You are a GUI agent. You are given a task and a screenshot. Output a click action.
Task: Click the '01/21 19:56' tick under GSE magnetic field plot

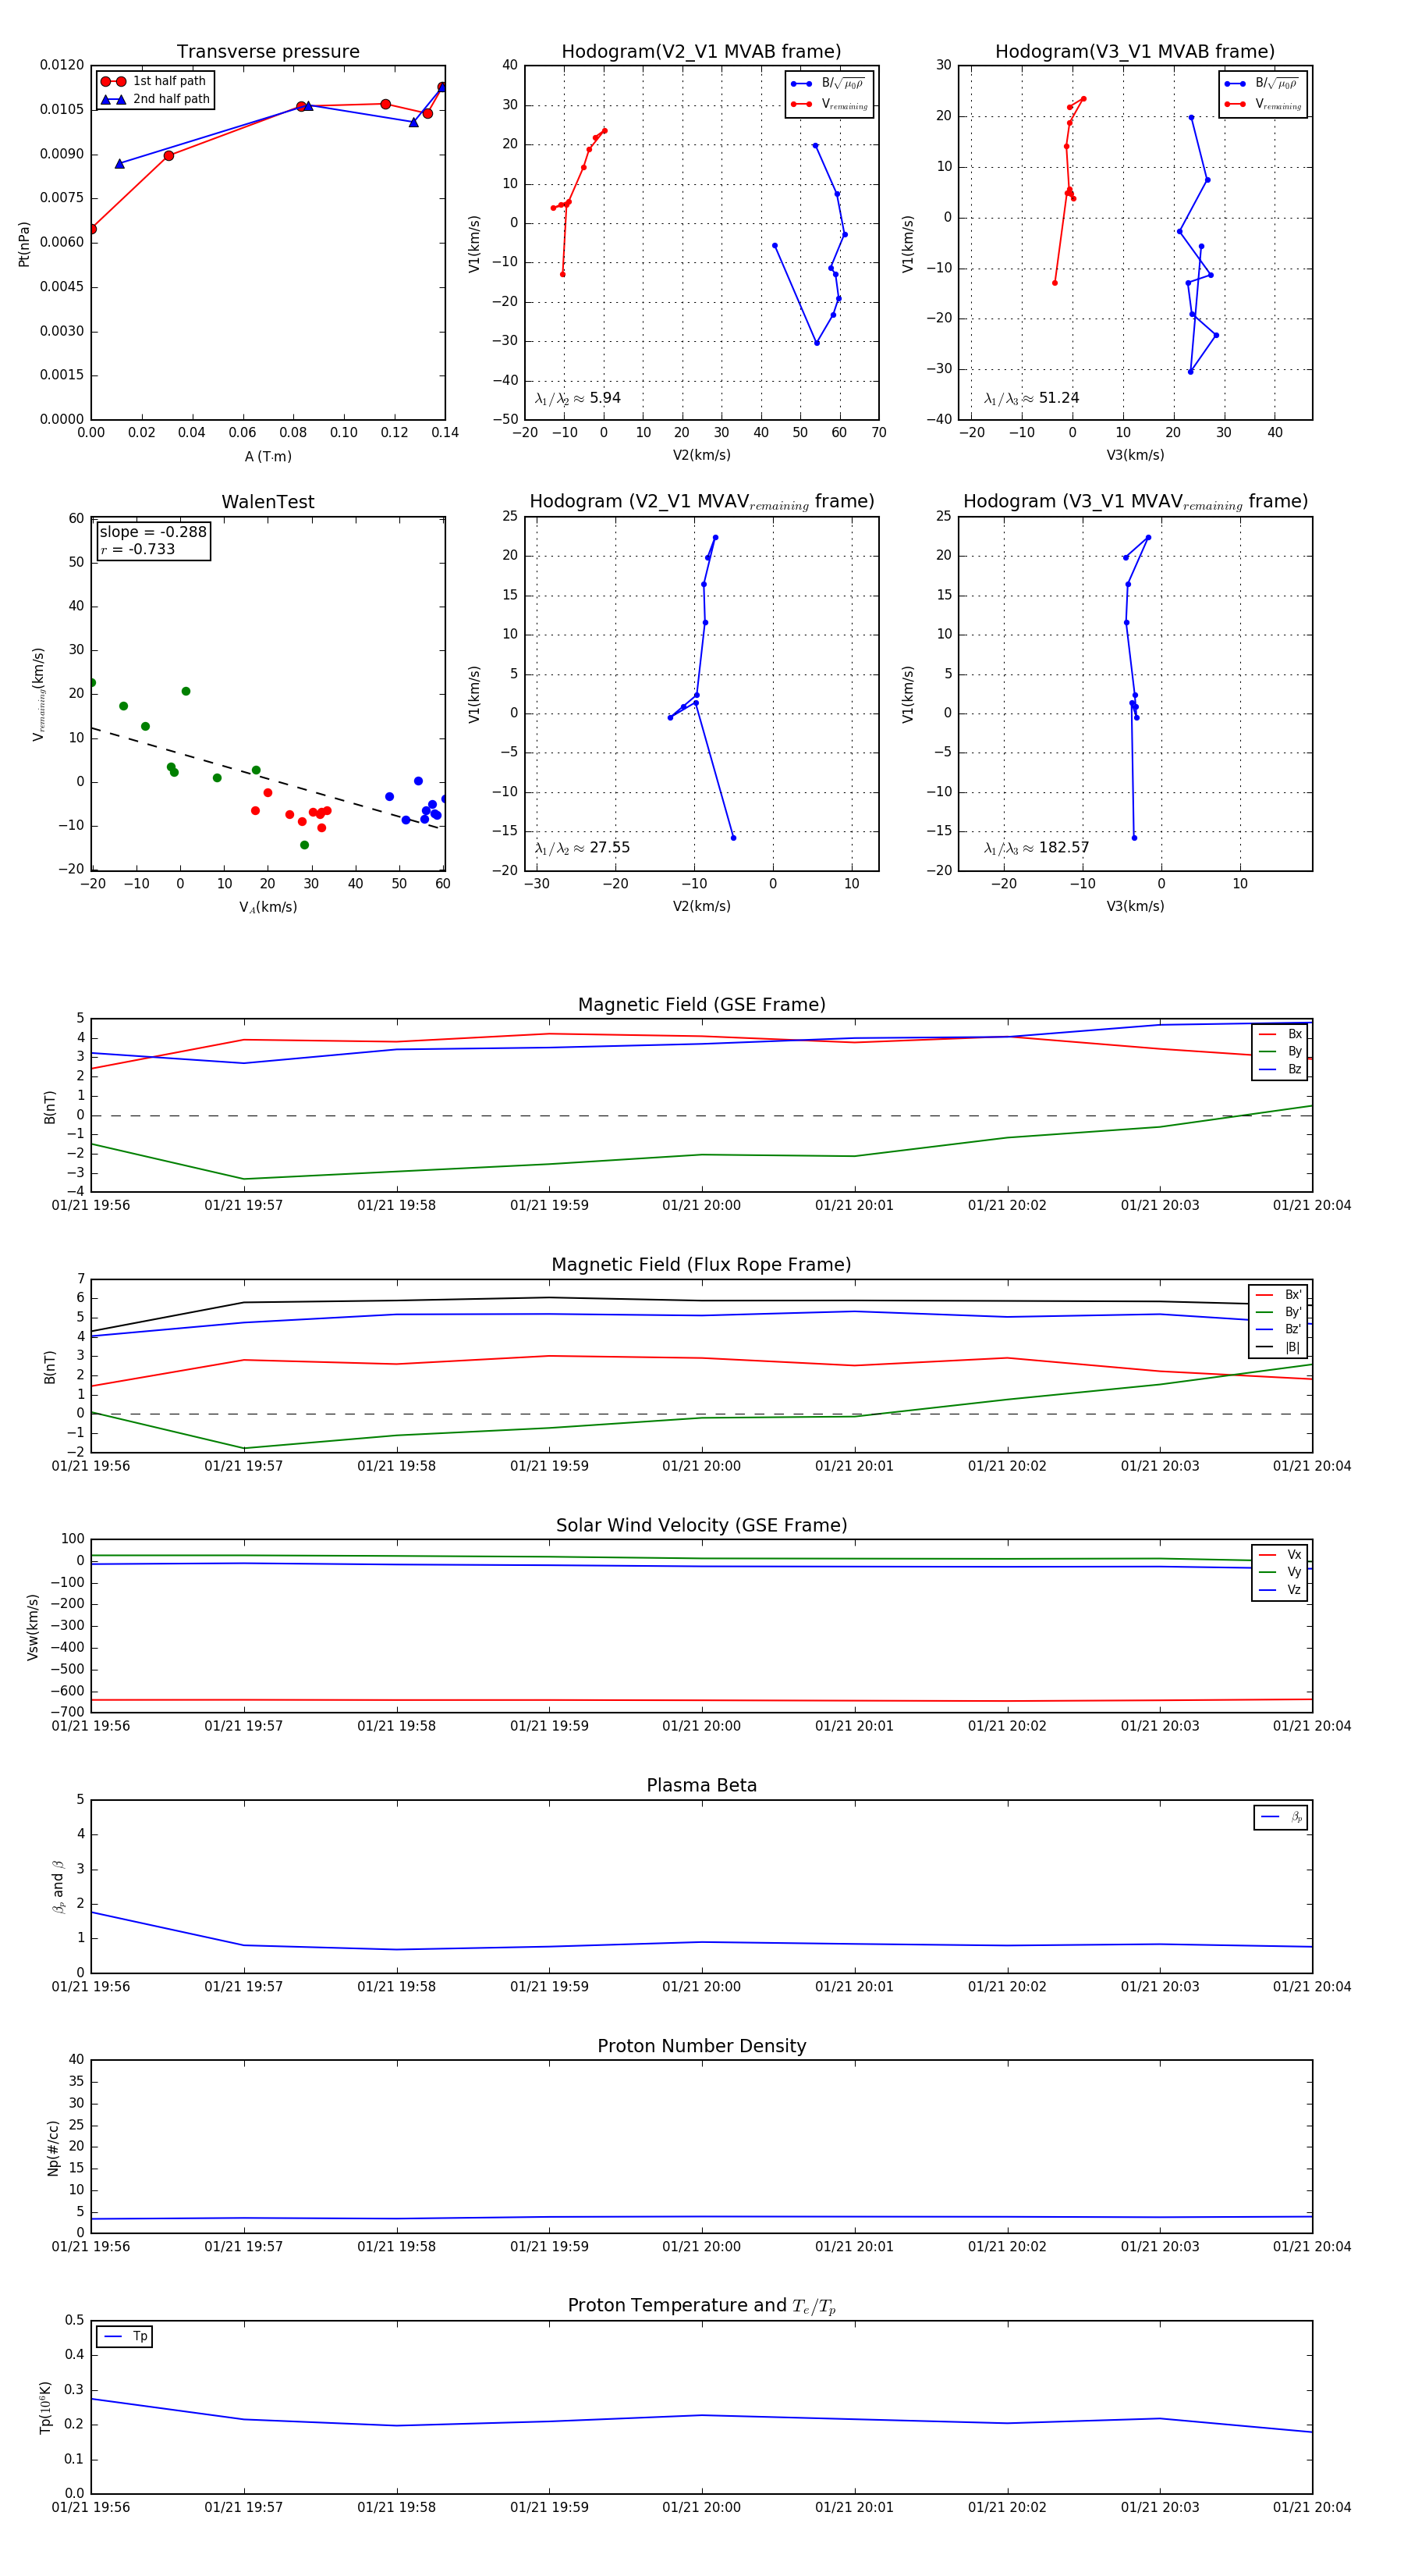[x=91, y=1206]
